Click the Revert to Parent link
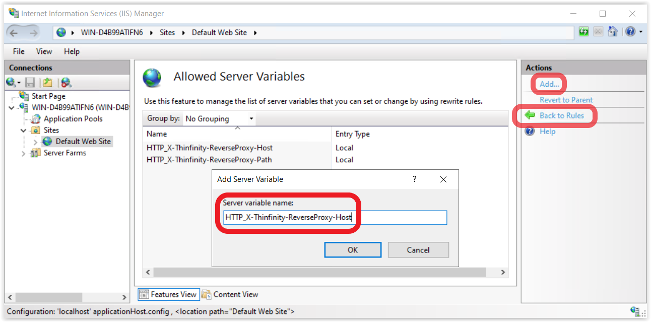The width and height of the screenshot is (651, 322). click(x=566, y=100)
